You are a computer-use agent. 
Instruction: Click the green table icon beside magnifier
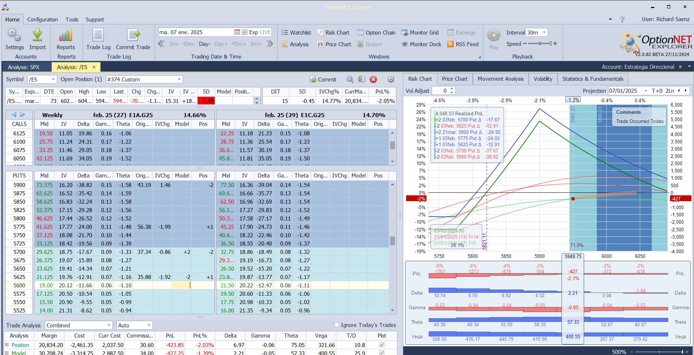coord(361,79)
